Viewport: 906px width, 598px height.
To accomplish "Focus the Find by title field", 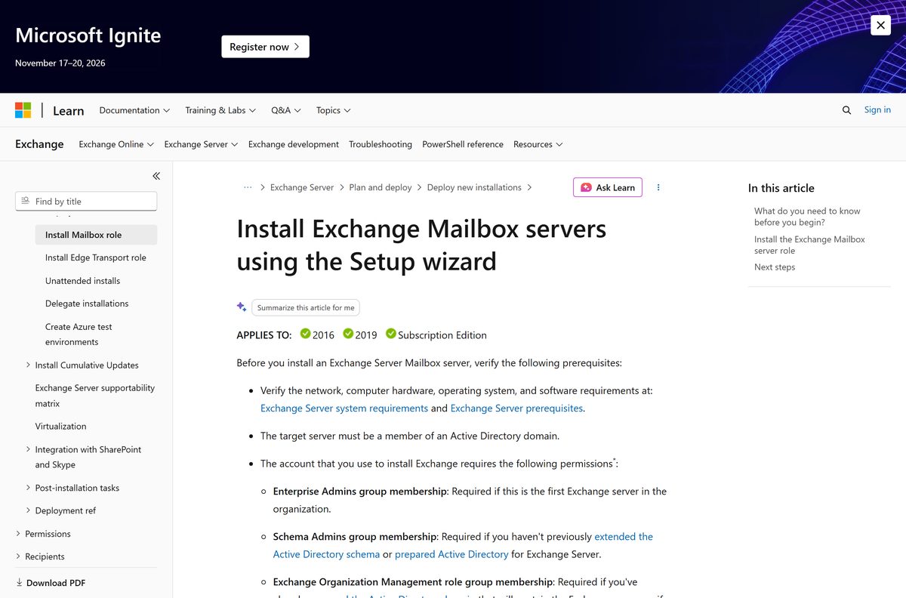I will tap(86, 201).
